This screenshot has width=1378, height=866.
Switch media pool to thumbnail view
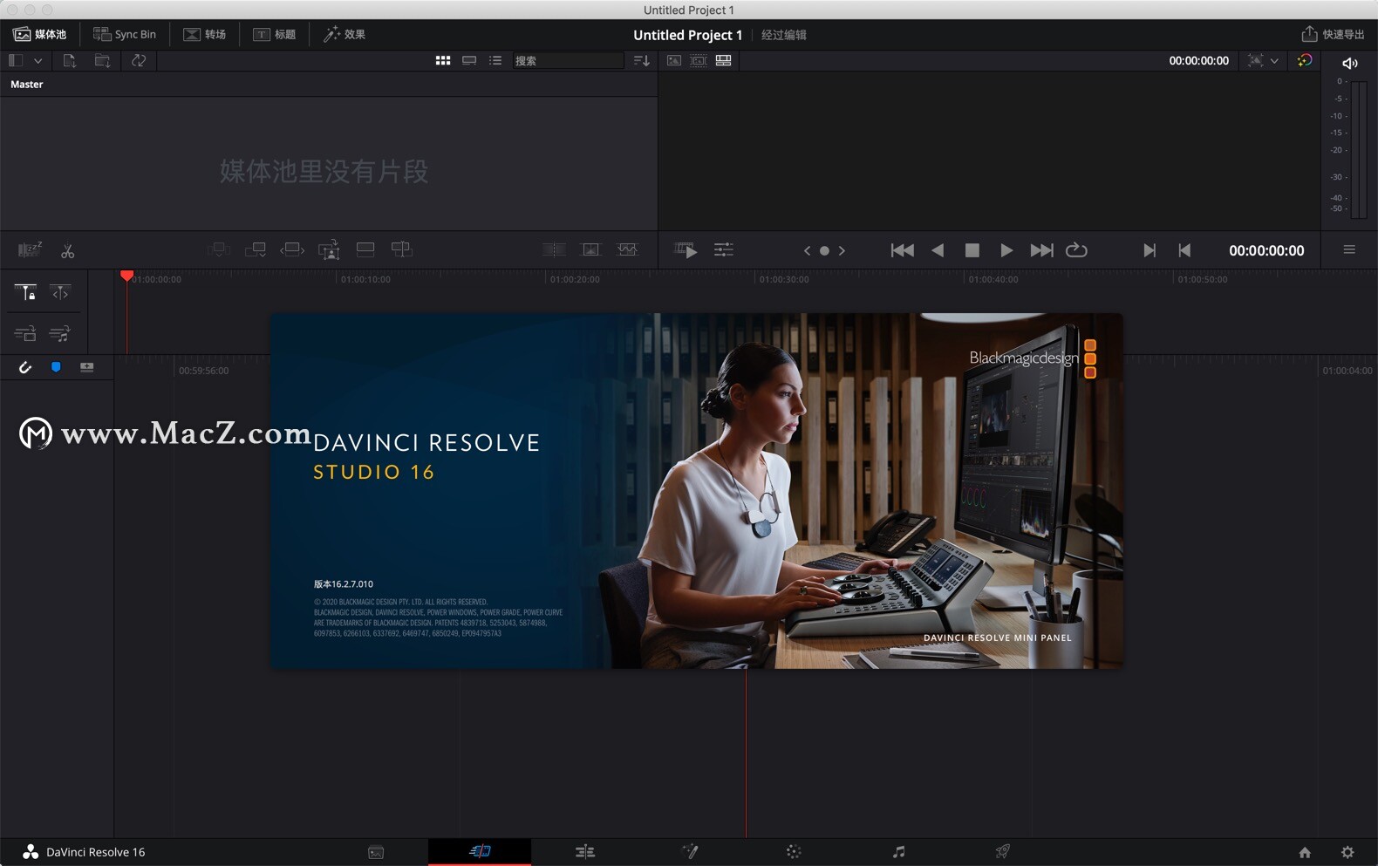coord(443,60)
